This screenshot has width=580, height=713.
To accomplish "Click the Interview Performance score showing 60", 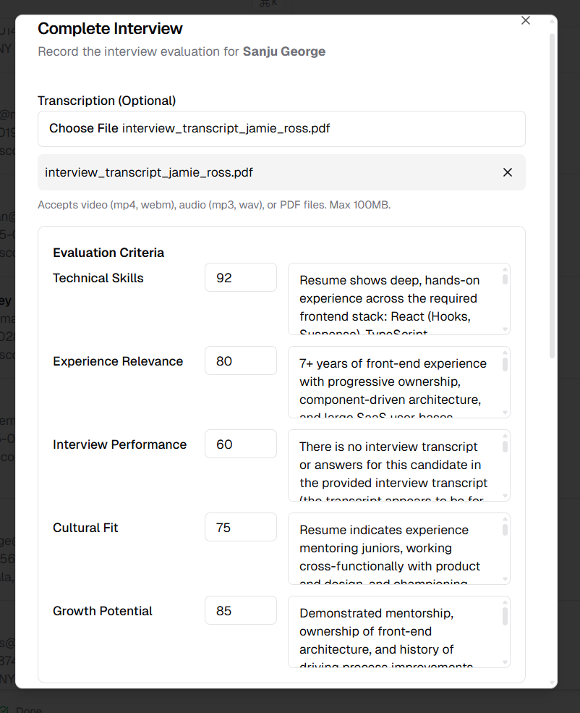I will point(240,444).
